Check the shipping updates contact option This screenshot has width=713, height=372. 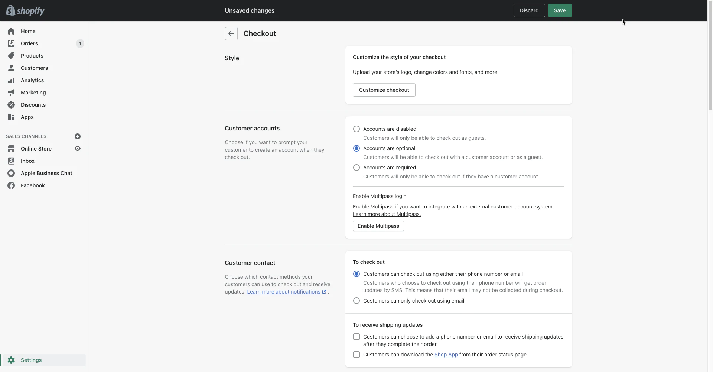click(x=356, y=337)
